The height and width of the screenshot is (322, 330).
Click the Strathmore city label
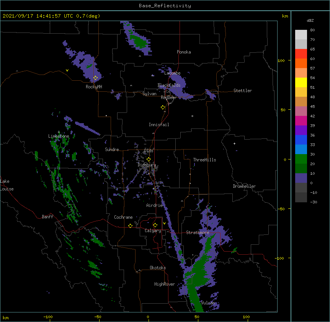click(x=198, y=233)
